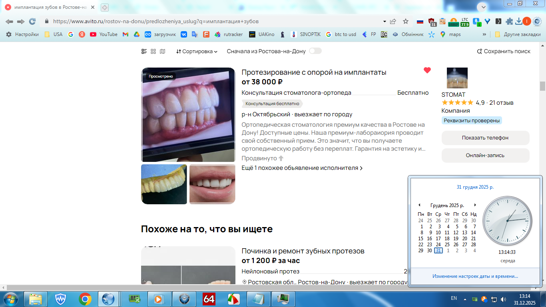Click the page vertical scrollbar thumb
This screenshot has height=307, width=546.
(x=542, y=86)
